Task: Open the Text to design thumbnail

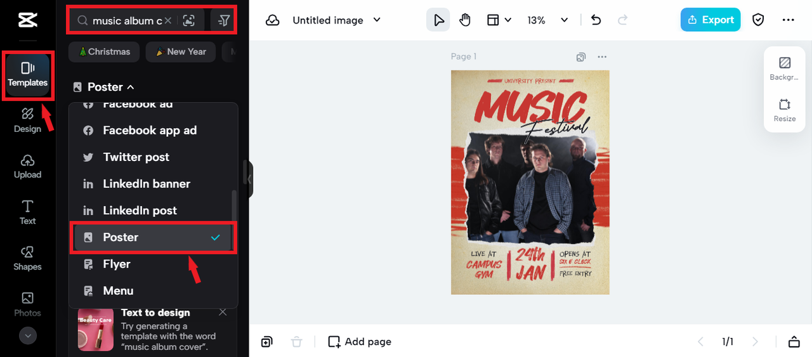Action: [96, 330]
